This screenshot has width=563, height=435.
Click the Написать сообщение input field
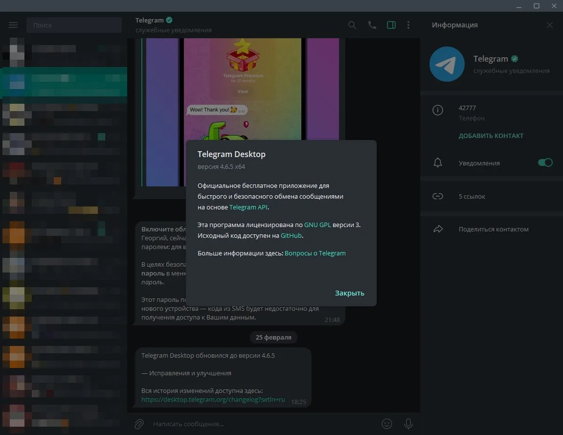pos(264,424)
